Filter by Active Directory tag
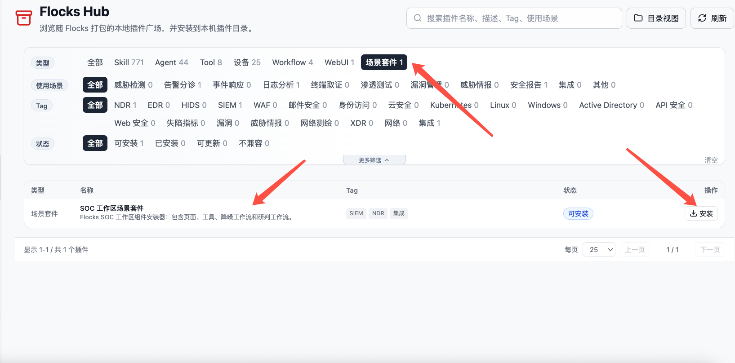 click(612, 105)
